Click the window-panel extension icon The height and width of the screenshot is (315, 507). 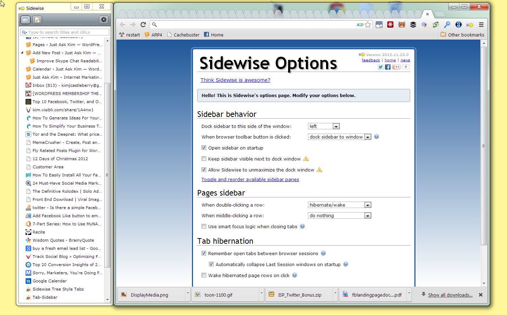tap(379, 24)
